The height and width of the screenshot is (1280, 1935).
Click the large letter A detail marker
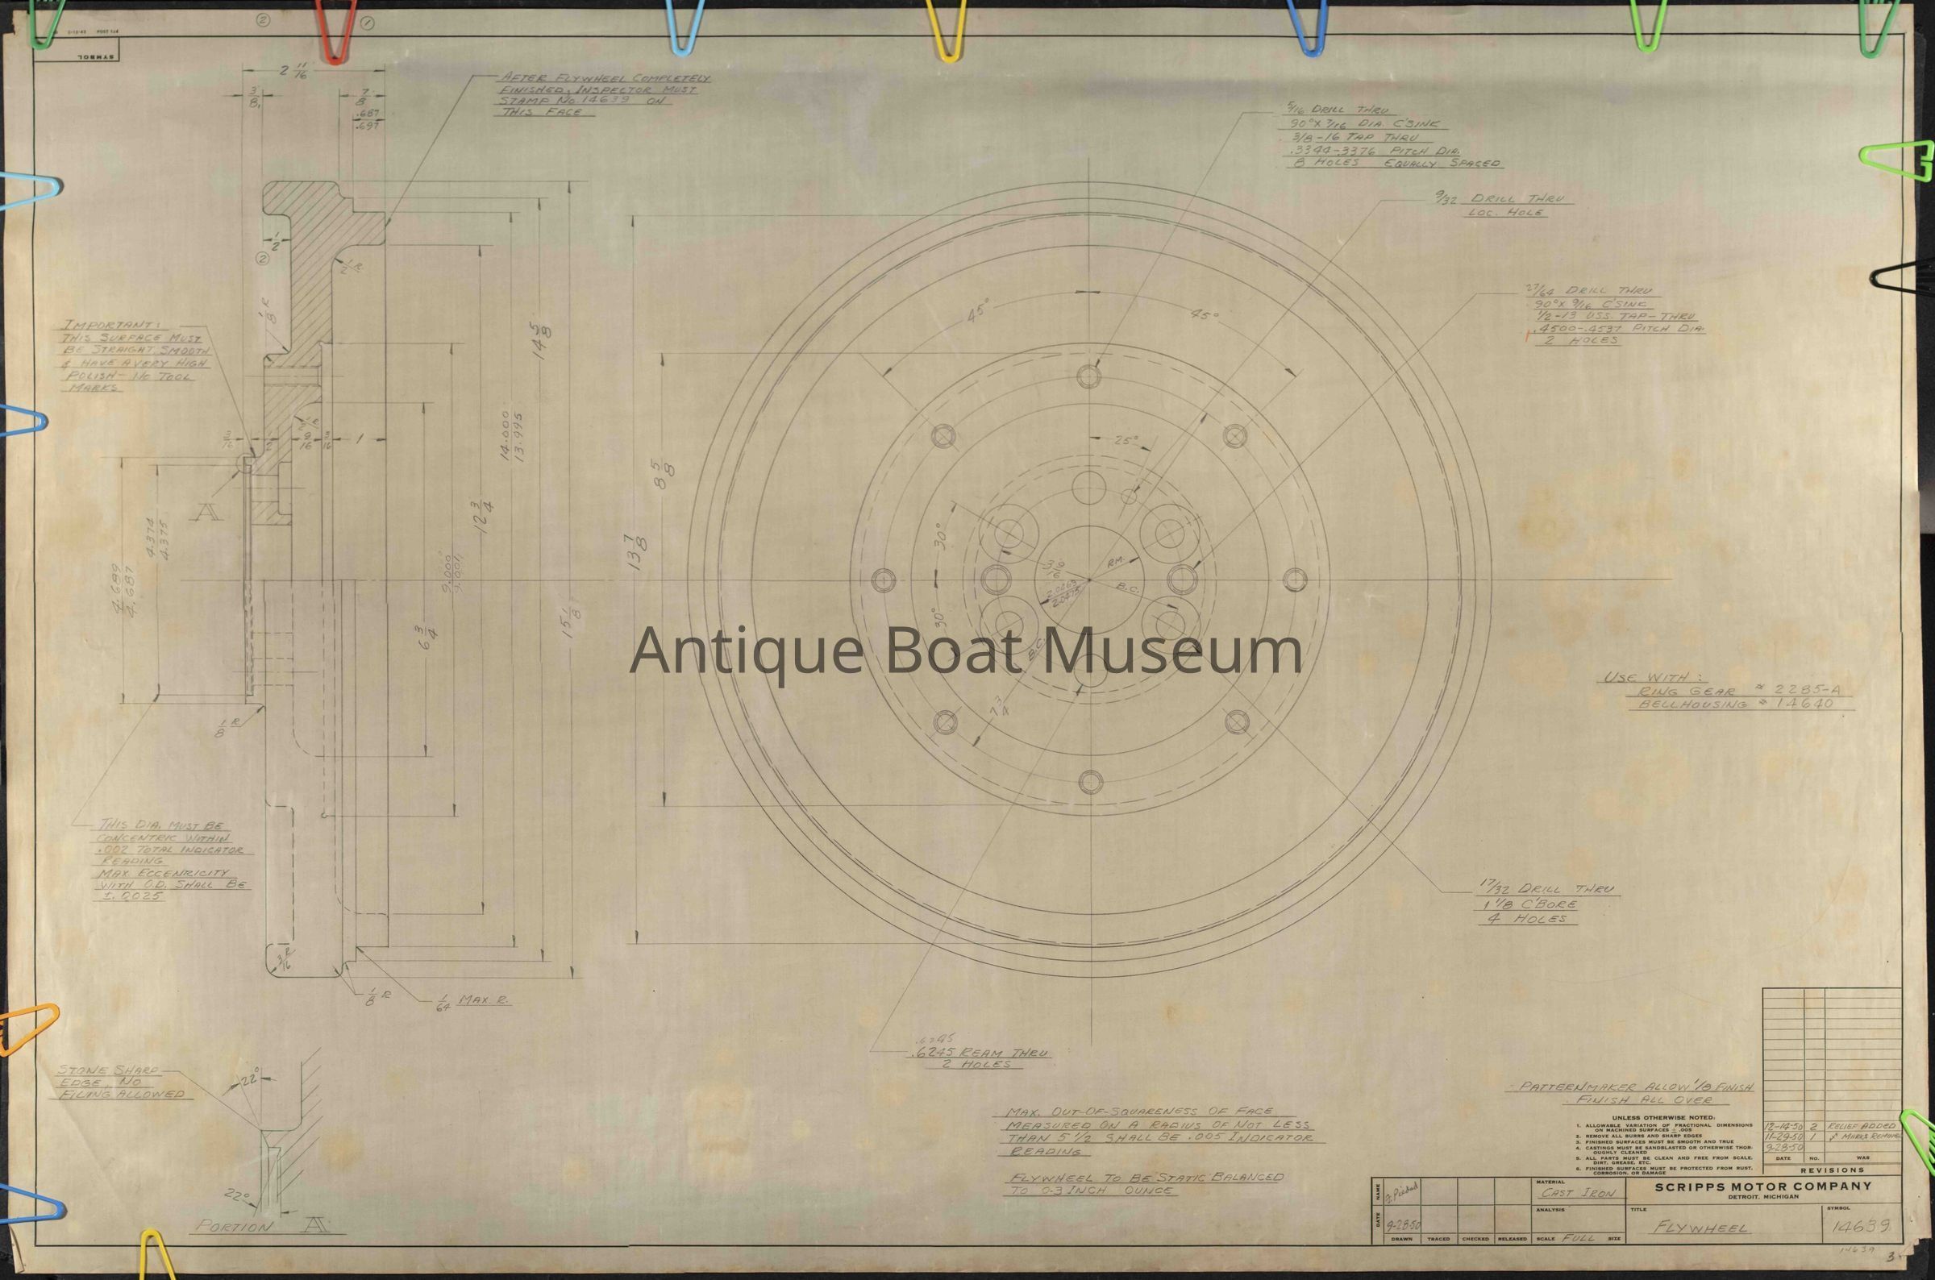(x=206, y=512)
